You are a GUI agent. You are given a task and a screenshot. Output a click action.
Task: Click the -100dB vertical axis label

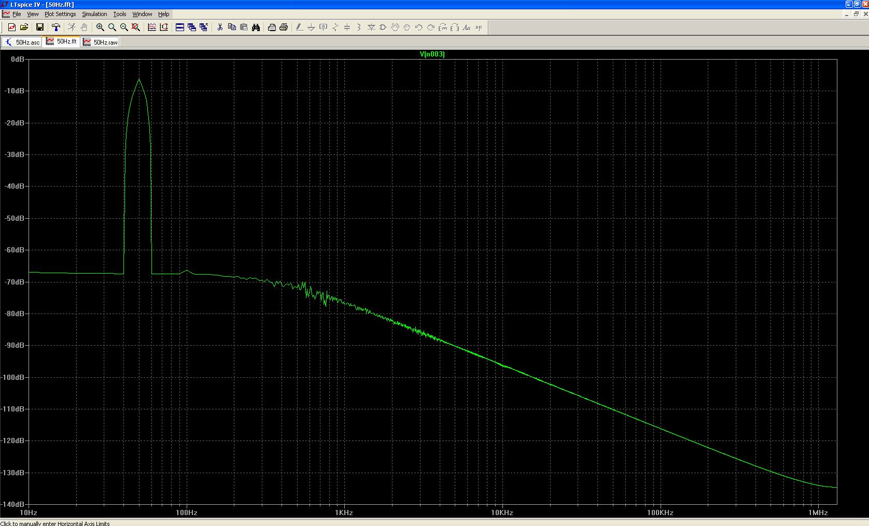(13, 377)
